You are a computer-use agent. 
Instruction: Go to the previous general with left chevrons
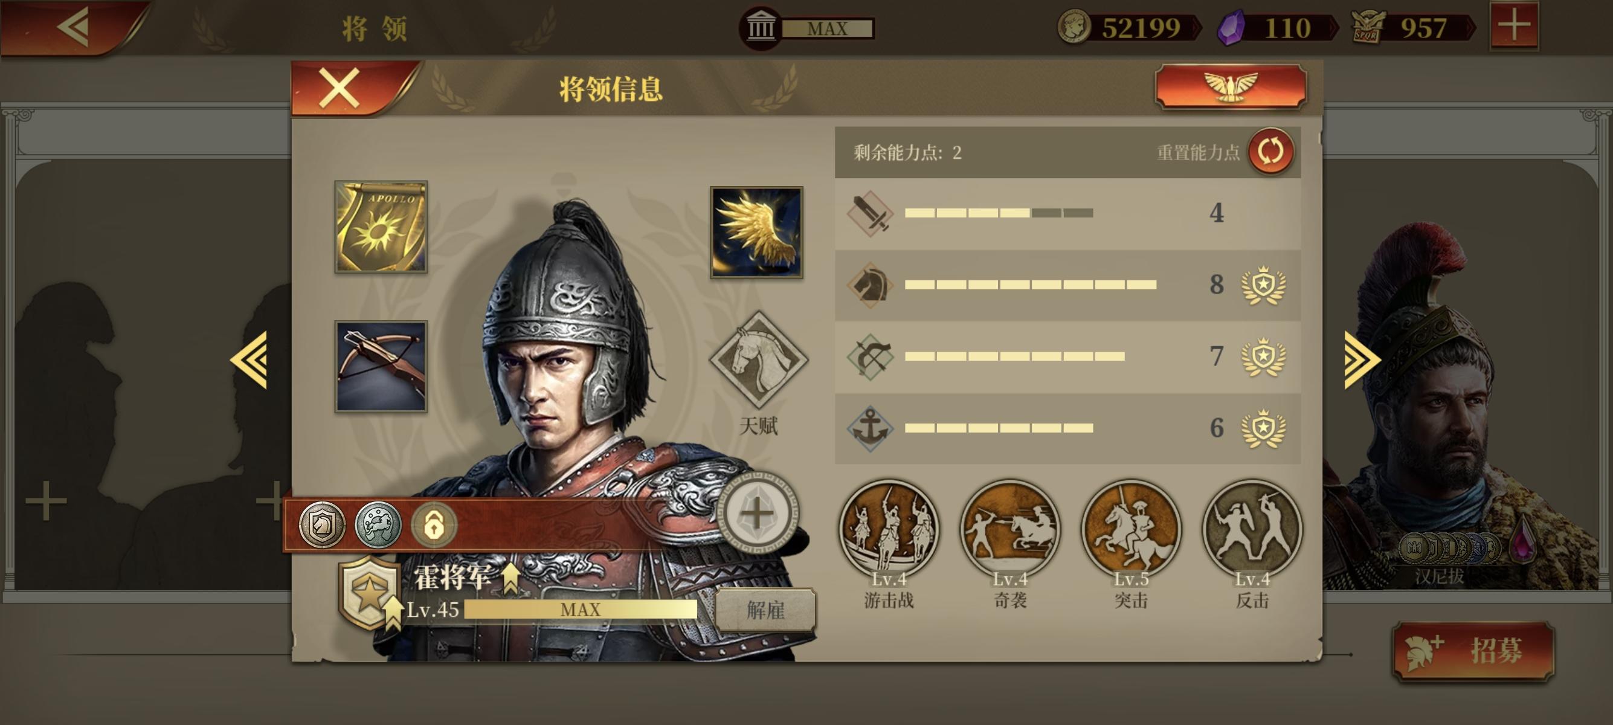pyautogui.click(x=248, y=360)
